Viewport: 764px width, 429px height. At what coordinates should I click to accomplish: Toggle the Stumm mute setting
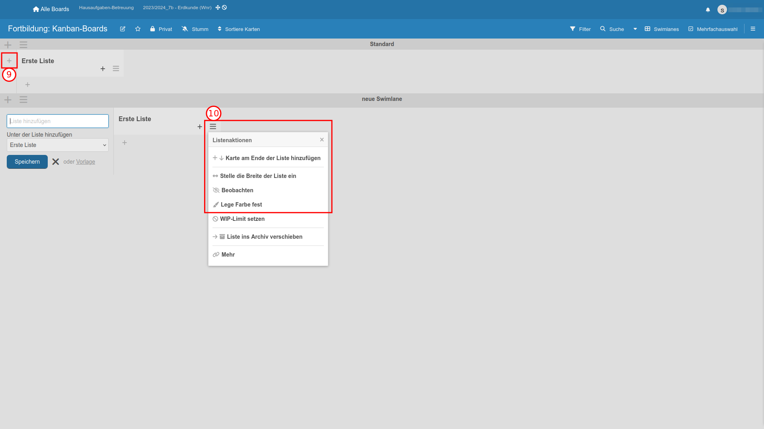pos(195,29)
